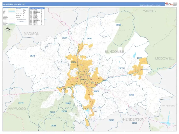Click ZIP code label 28787
This screenshot has width=179, height=134.
(x=89, y=39)
